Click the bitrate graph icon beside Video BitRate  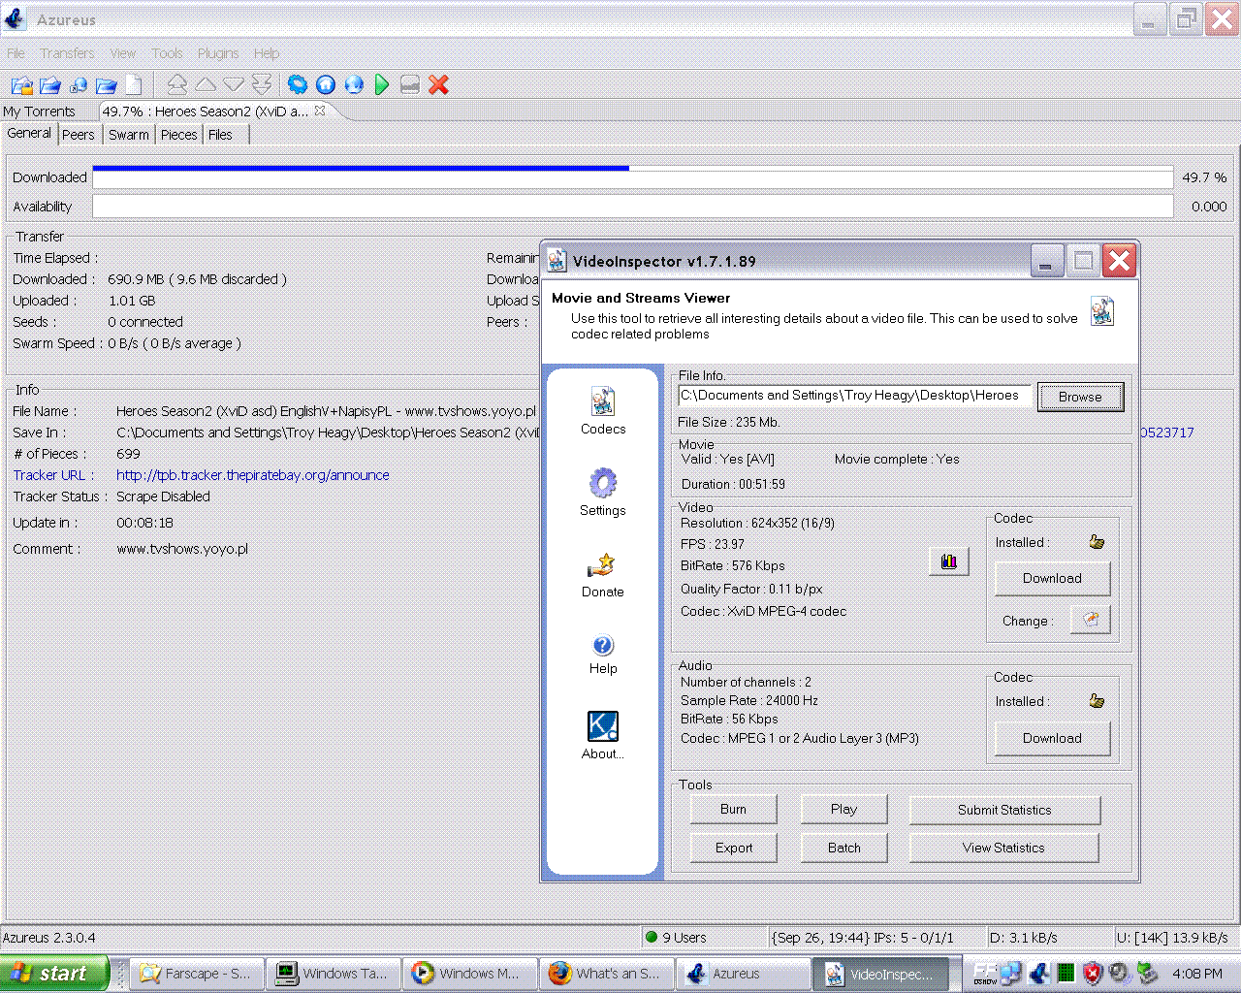[948, 561]
